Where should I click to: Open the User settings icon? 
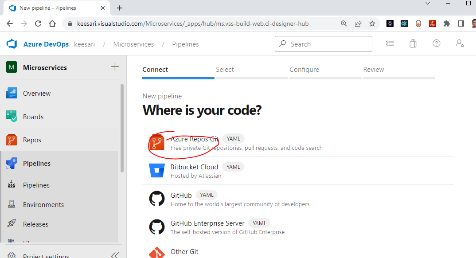pos(460,43)
